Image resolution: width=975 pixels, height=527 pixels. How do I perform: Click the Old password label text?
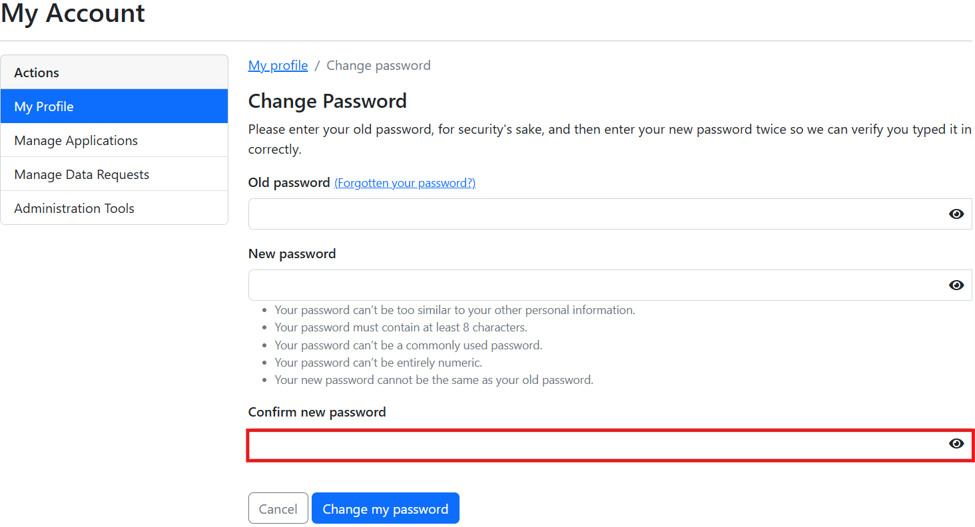pyautogui.click(x=288, y=182)
